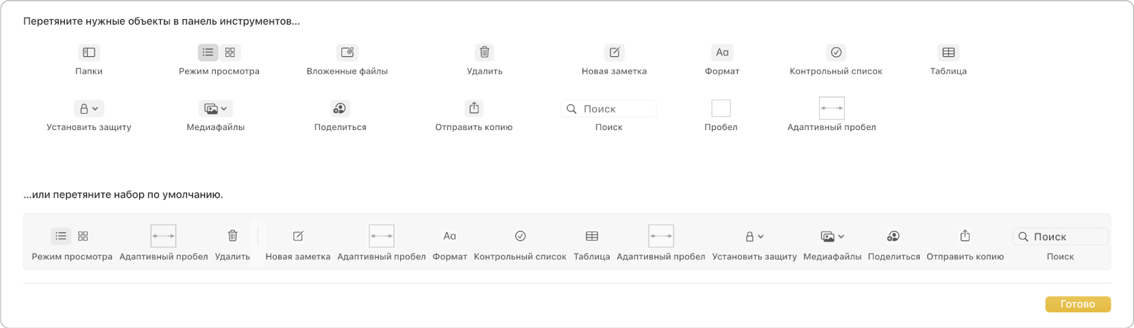Open Медиафайлы dropdown in the default set
The height and width of the screenshot is (328, 1134).
(x=832, y=236)
